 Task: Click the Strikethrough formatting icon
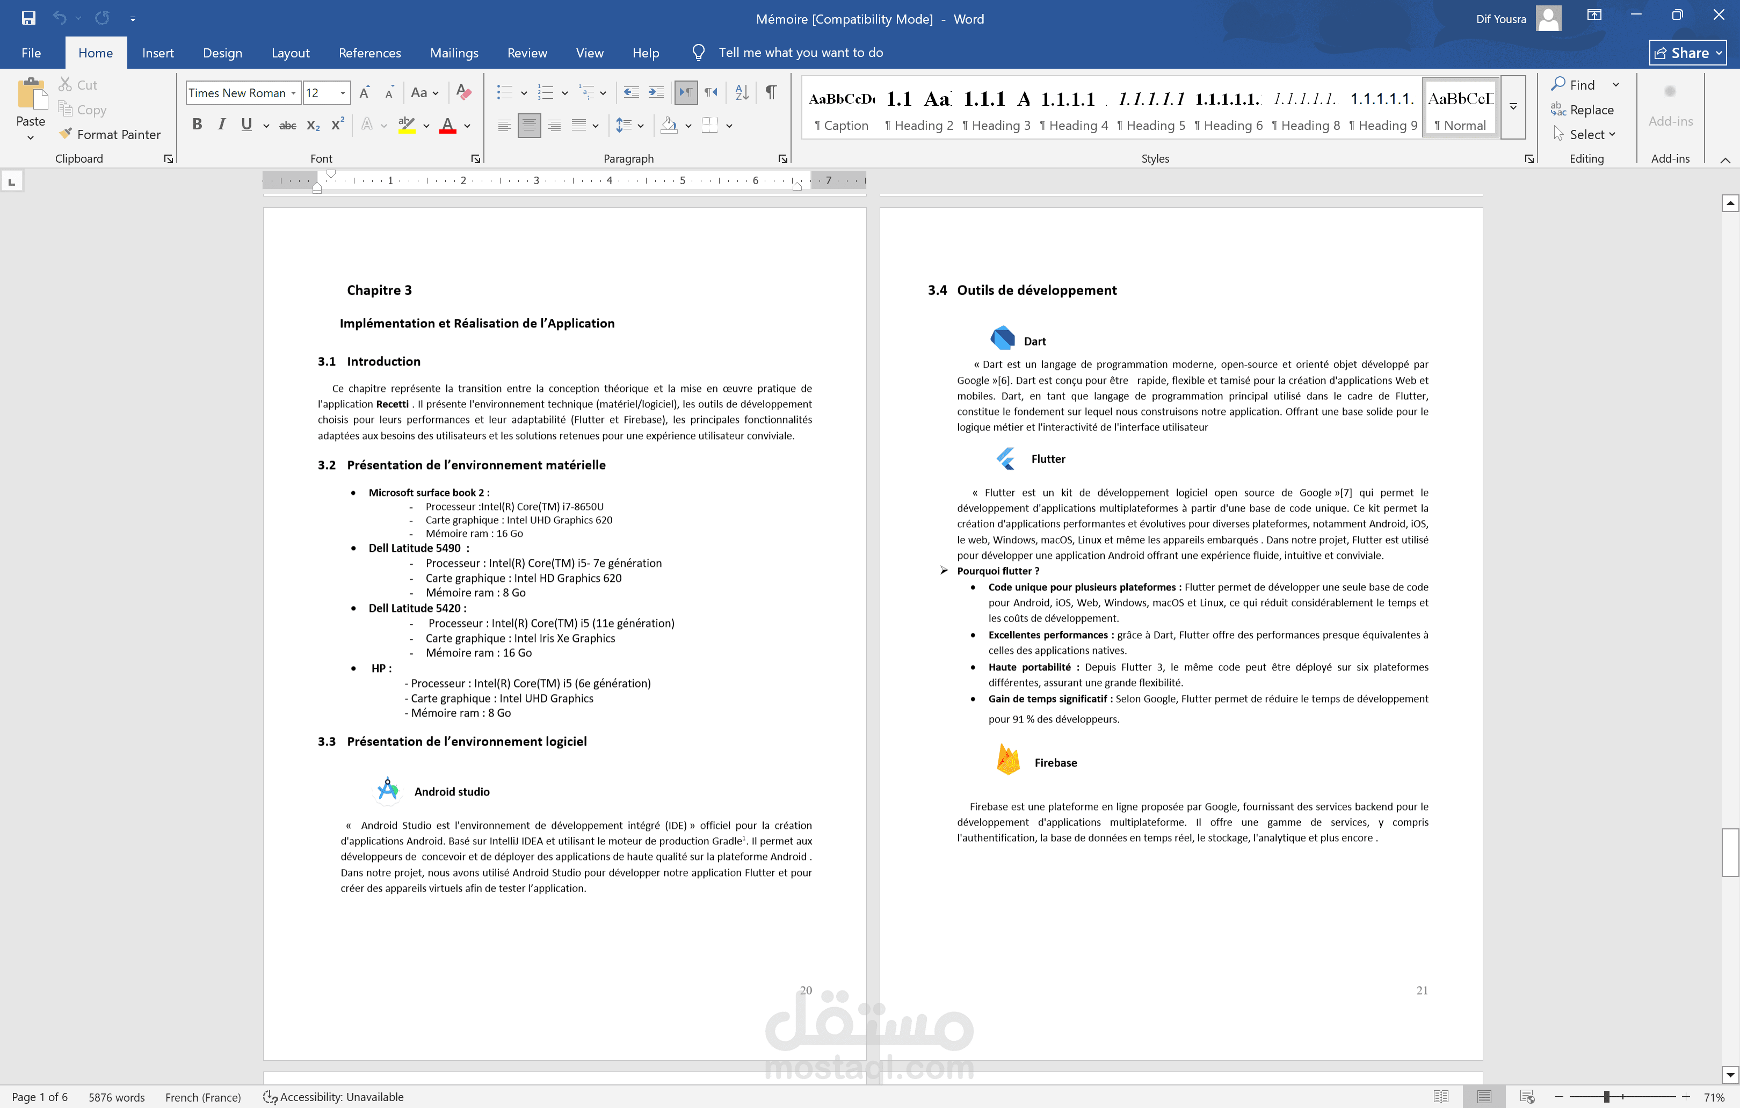click(288, 126)
